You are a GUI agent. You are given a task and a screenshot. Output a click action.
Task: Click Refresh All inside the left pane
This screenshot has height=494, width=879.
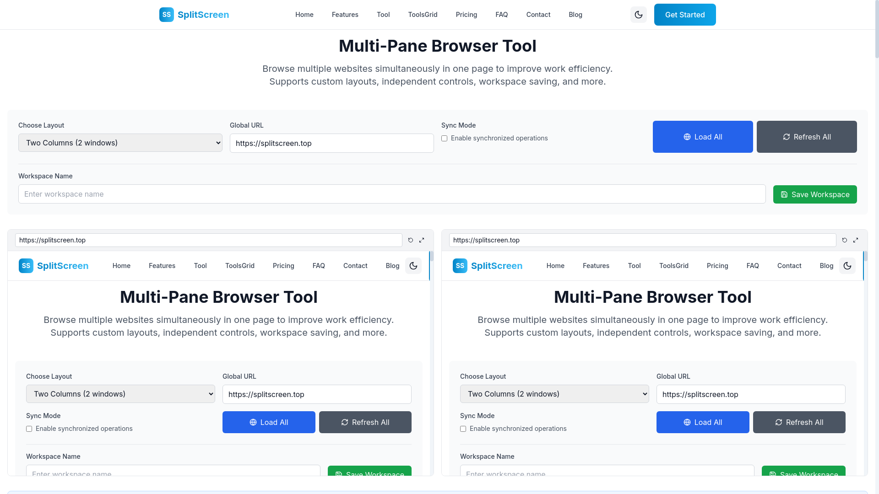click(x=365, y=422)
